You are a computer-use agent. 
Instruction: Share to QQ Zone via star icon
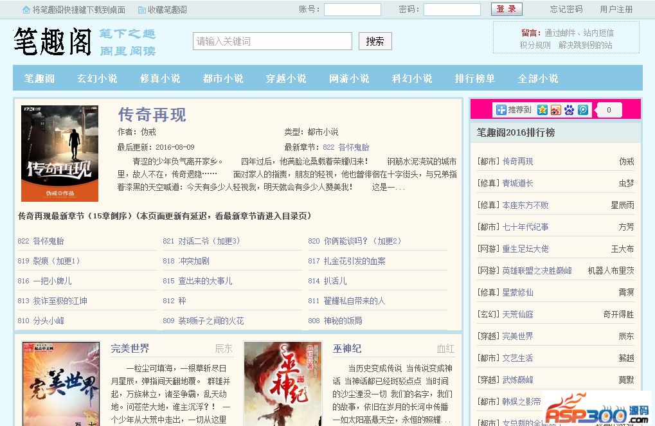pos(542,110)
